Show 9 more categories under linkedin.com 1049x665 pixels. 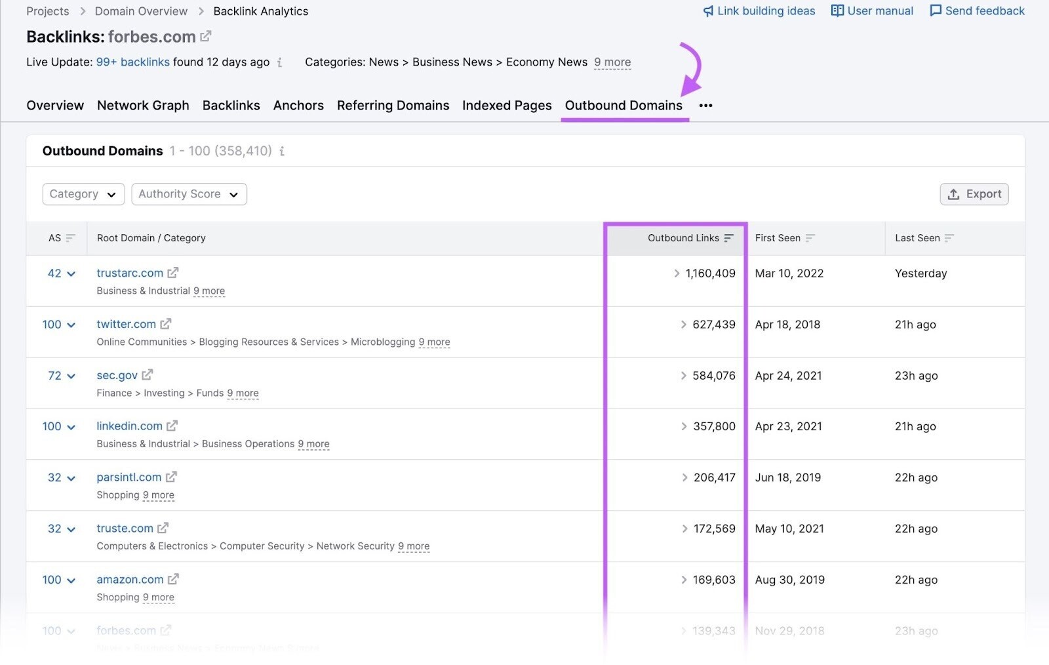click(x=314, y=443)
